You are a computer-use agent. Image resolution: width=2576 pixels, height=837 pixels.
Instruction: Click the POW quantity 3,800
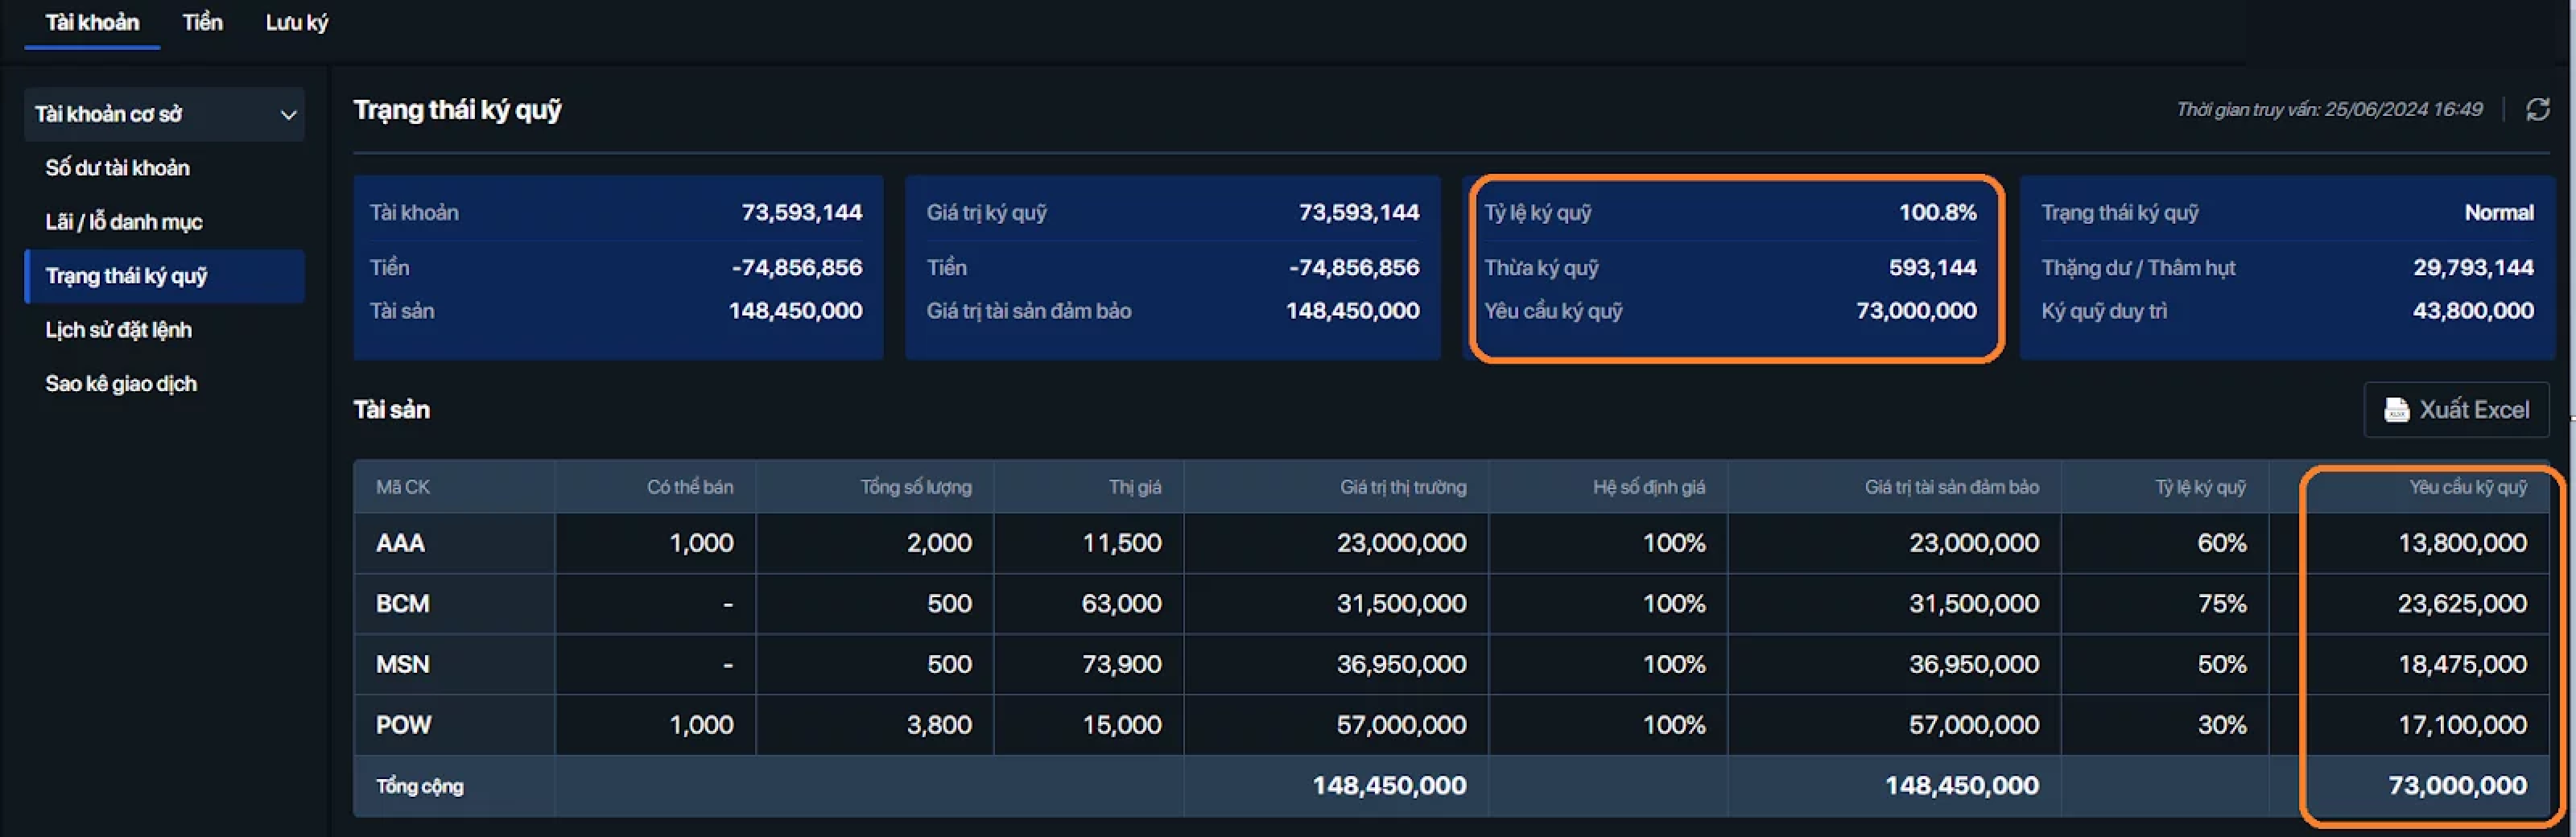click(938, 725)
